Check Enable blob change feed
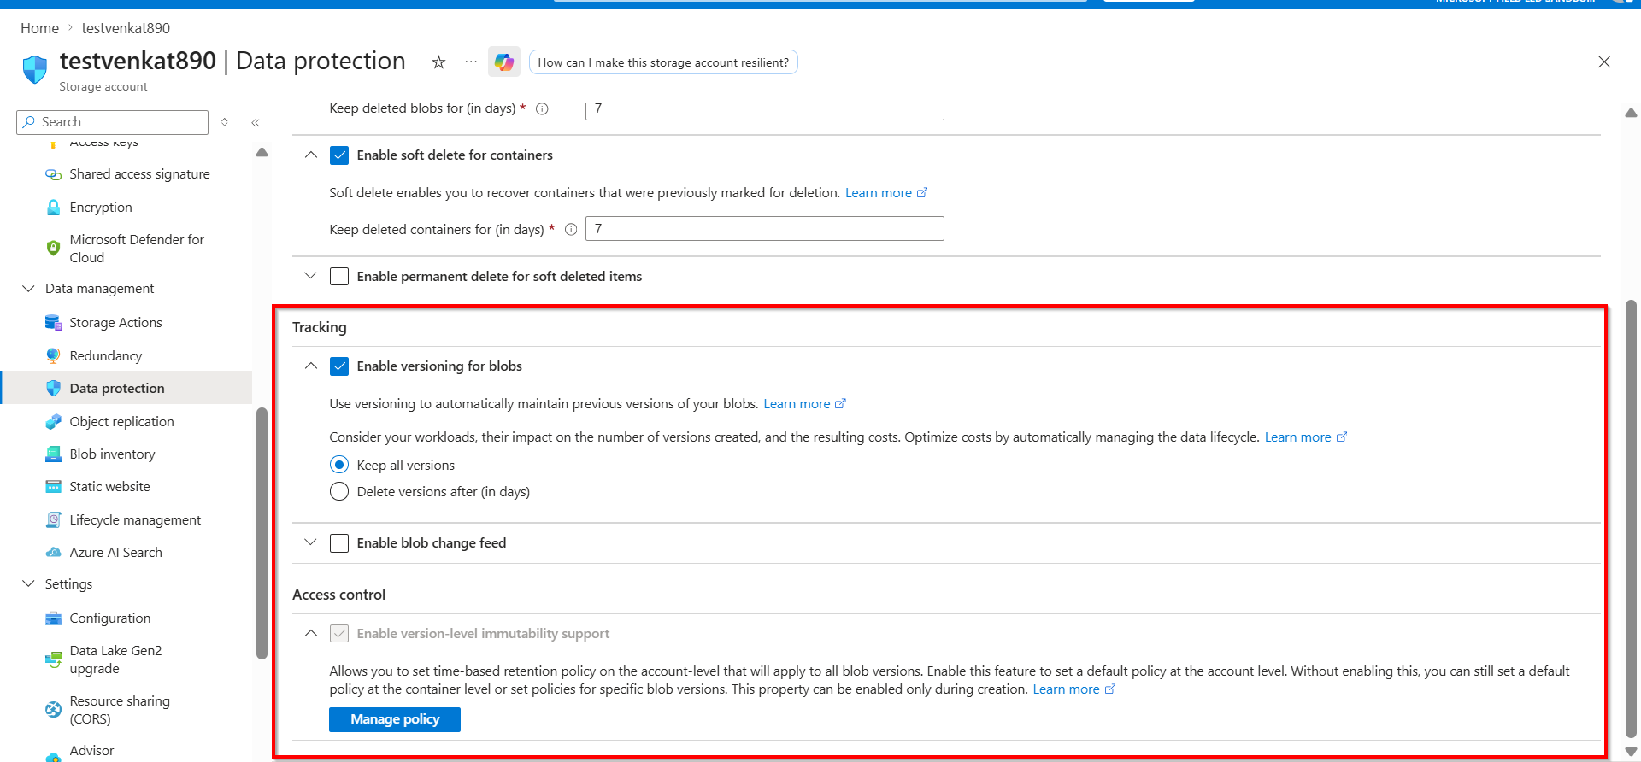1641x762 pixels. [339, 543]
